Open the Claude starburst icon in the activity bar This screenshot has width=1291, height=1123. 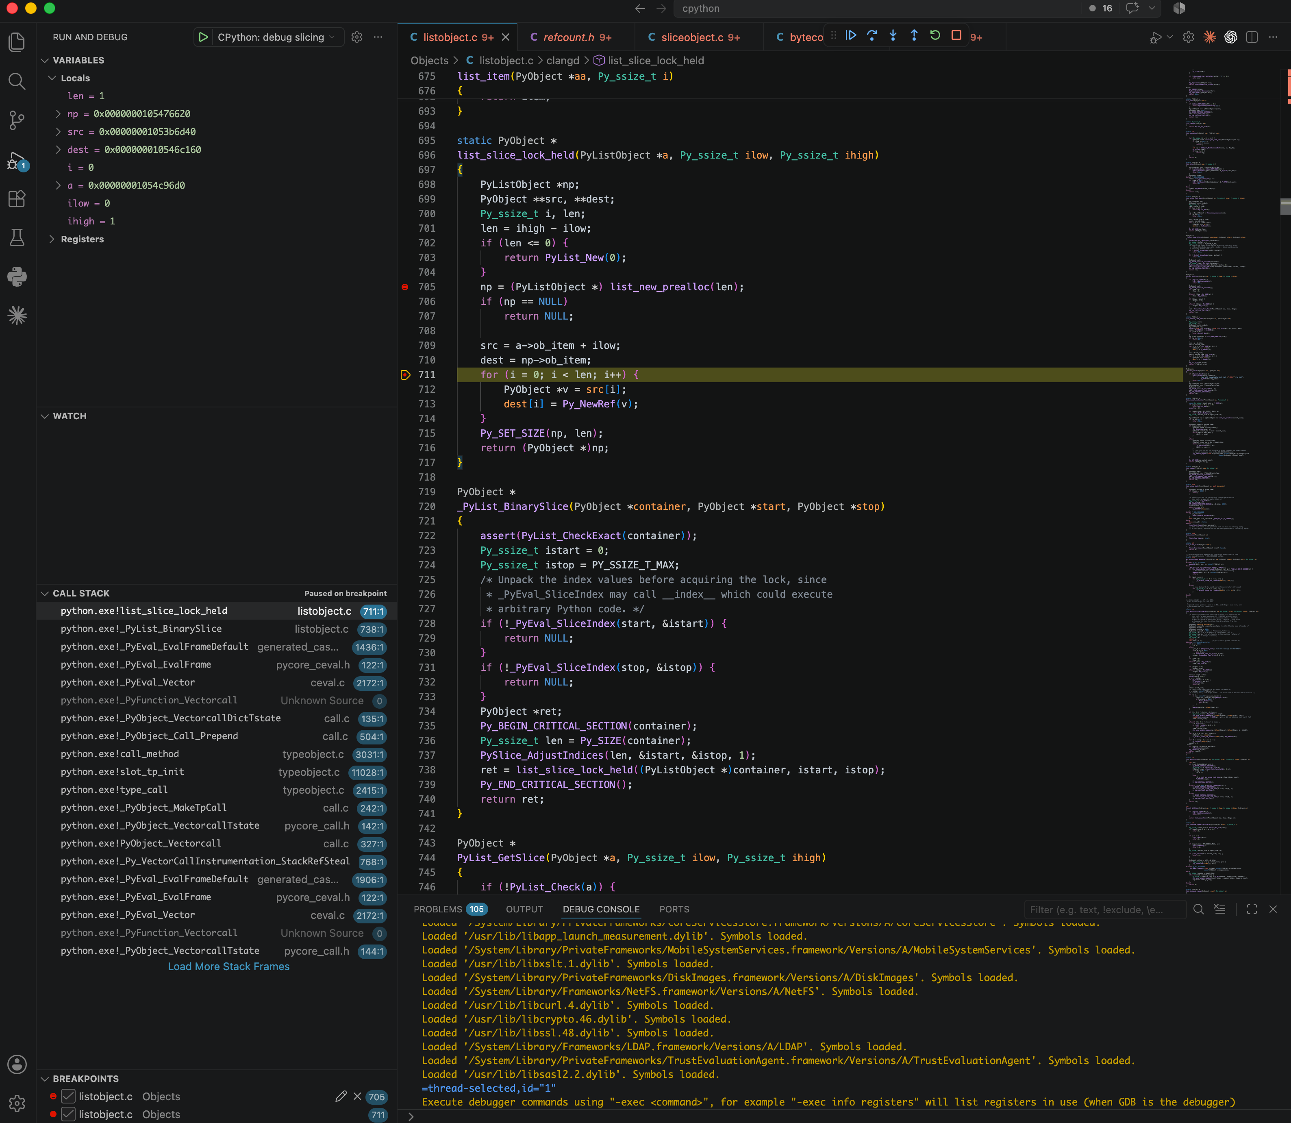[17, 315]
